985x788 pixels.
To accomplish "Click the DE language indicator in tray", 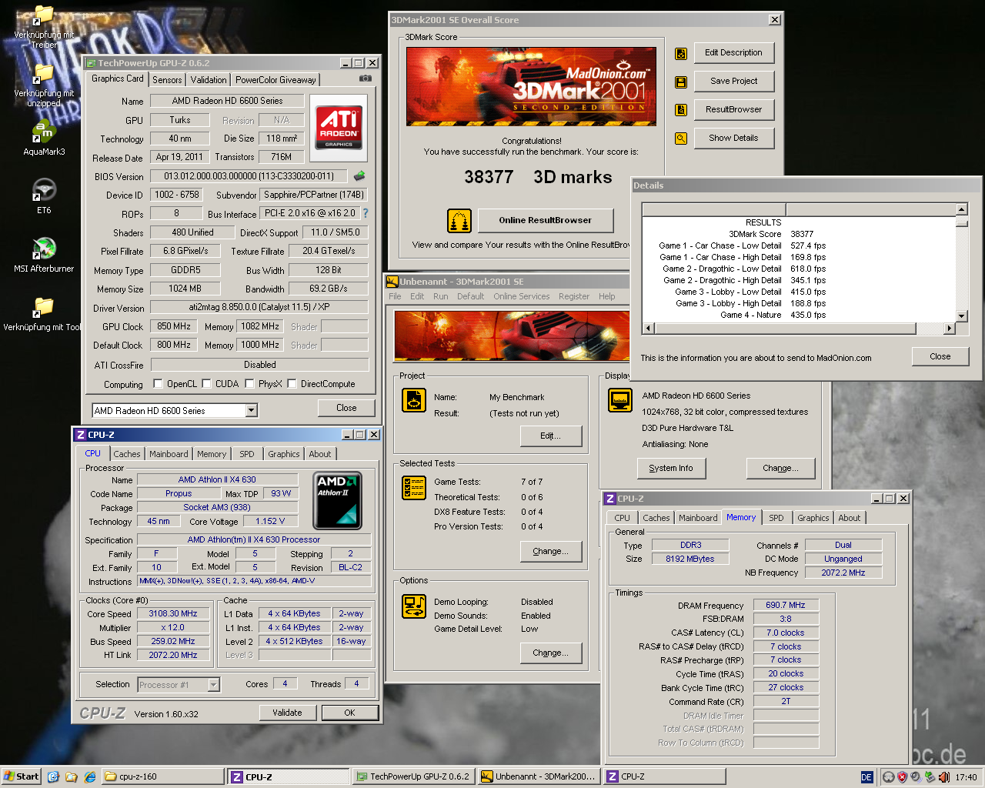I will click(866, 777).
